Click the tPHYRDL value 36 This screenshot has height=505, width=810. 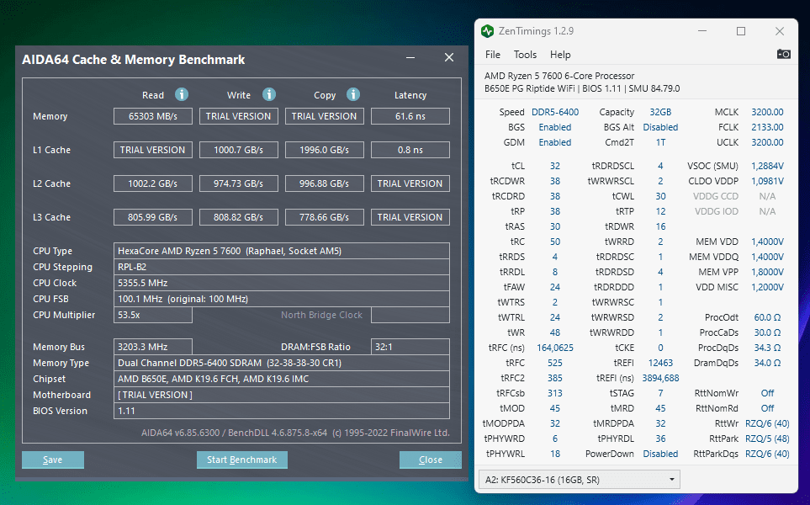[660, 439]
